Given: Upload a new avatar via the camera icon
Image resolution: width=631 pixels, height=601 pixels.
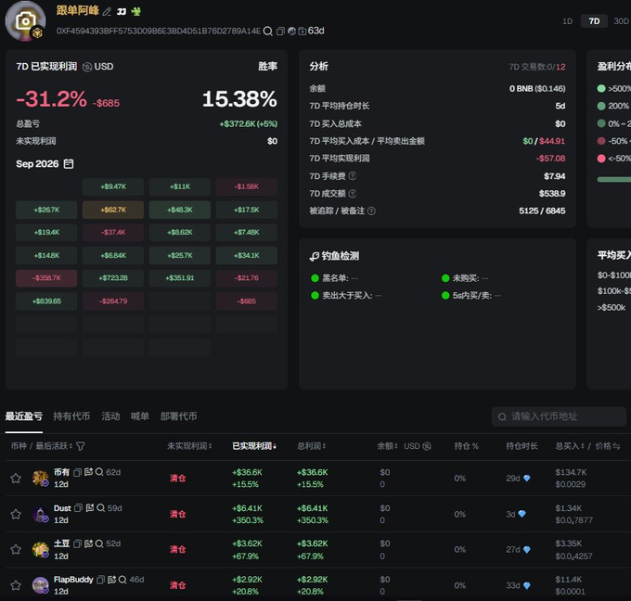Looking at the screenshot, I should click(25, 20).
